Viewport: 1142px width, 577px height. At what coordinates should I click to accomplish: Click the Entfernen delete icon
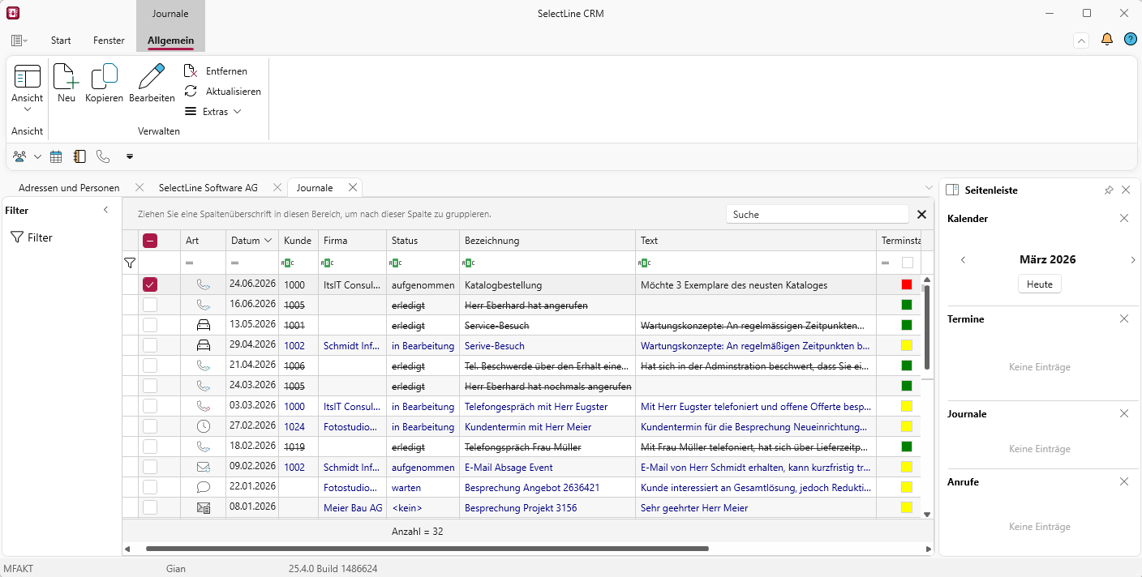(x=191, y=71)
